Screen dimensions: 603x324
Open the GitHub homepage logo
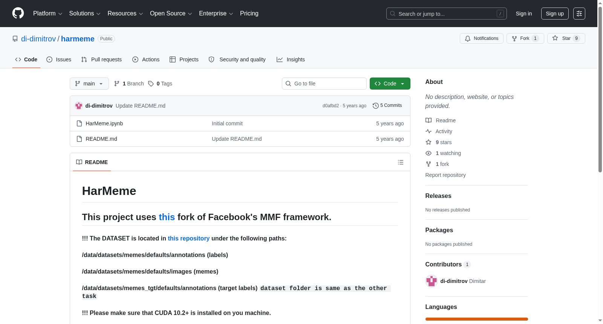pyautogui.click(x=18, y=14)
